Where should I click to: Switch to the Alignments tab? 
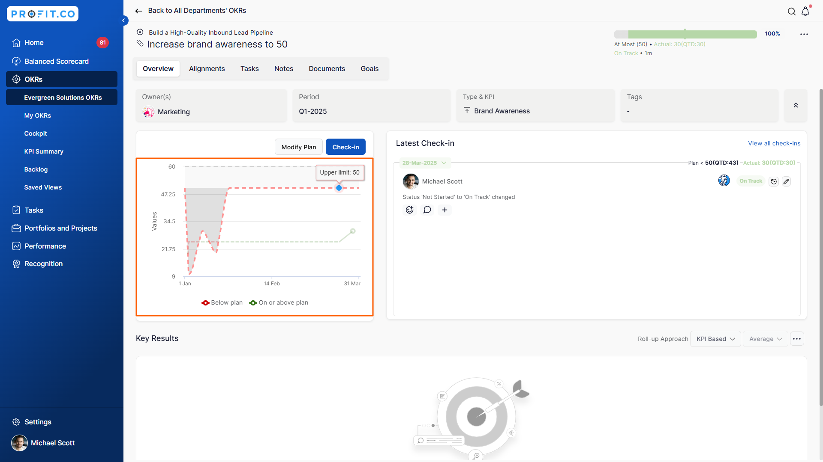(207, 69)
